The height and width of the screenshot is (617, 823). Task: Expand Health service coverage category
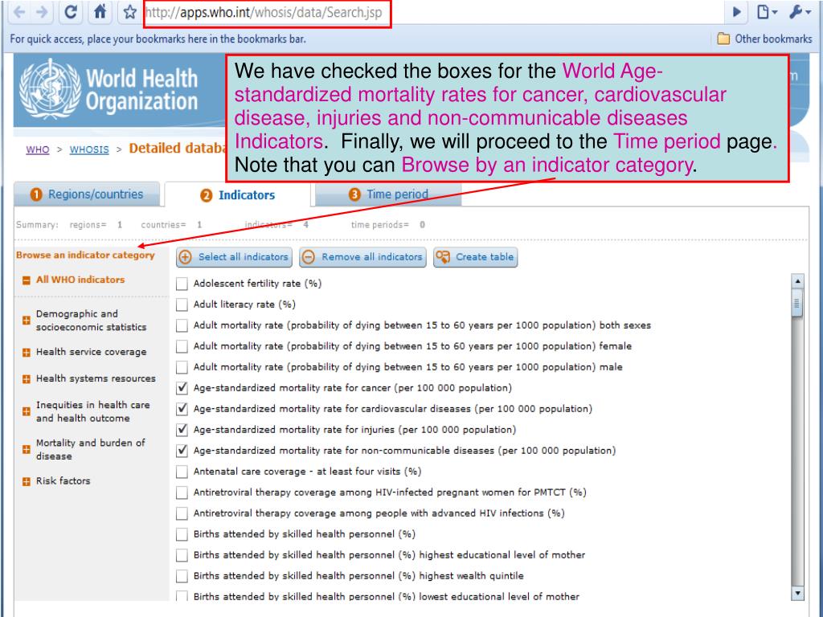pos(27,353)
